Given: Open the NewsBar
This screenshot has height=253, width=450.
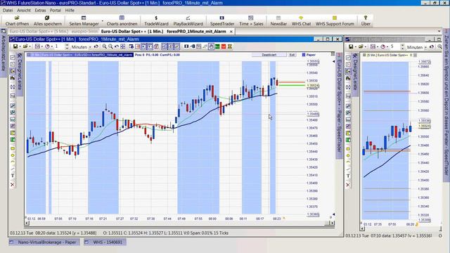Looking at the screenshot, I should coord(278,21).
